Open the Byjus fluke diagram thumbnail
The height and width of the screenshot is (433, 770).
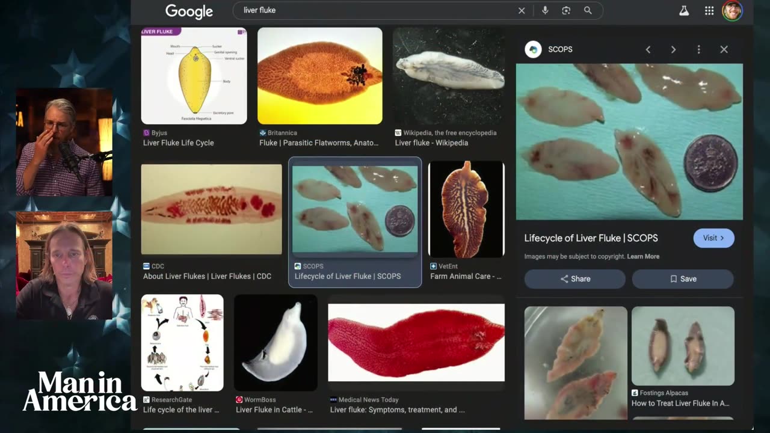(x=194, y=76)
